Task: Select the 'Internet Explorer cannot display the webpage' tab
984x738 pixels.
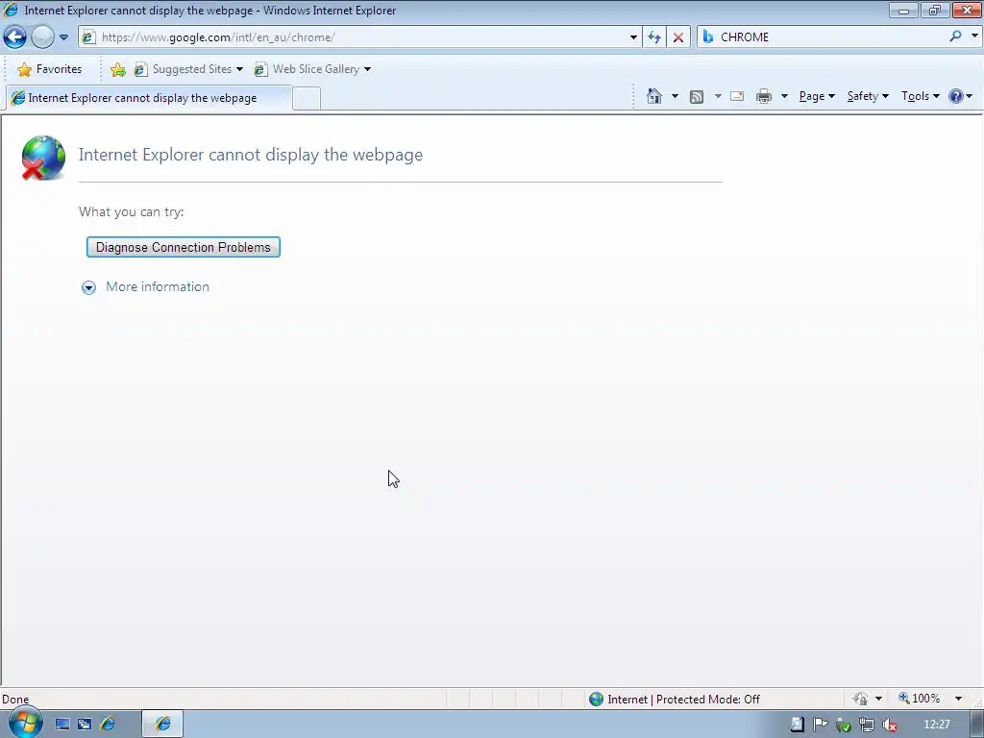Action: (148, 98)
